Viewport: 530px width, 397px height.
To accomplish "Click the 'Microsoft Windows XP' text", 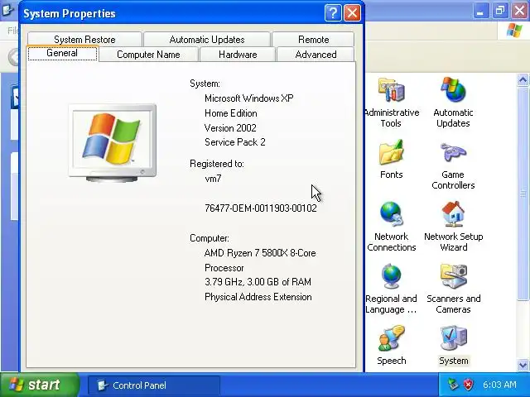I will pos(248,98).
